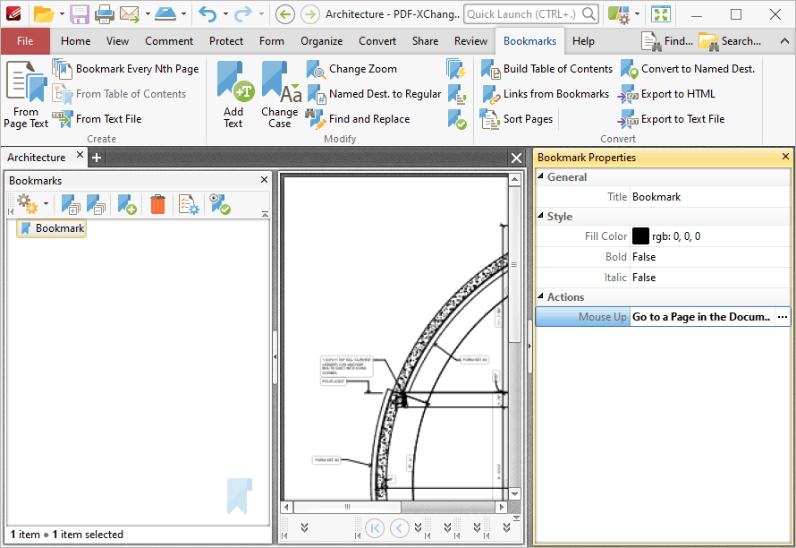
Task: Switch to the Organize ribbon tab
Action: coord(321,41)
